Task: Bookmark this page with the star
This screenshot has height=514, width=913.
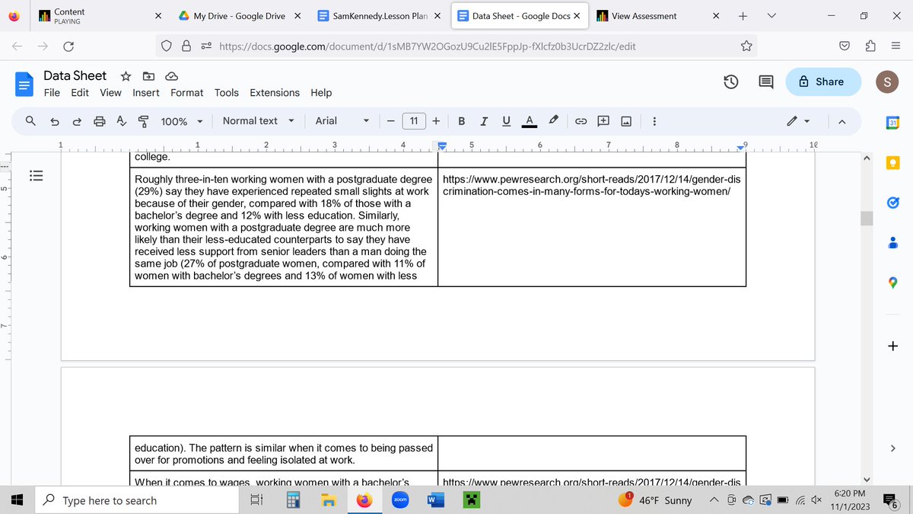Action: point(746,46)
